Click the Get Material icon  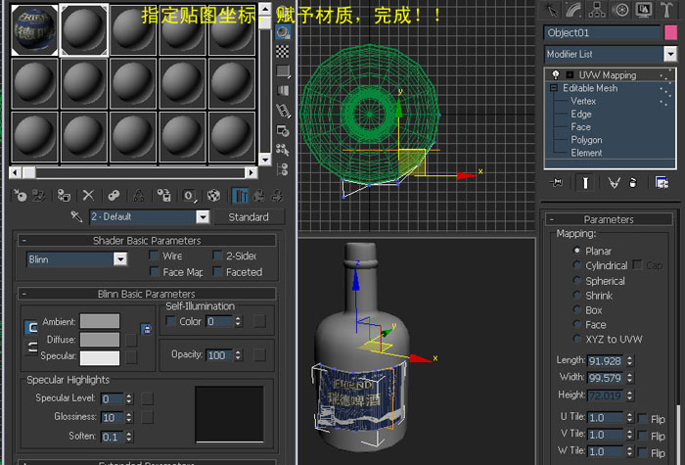tap(21, 196)
